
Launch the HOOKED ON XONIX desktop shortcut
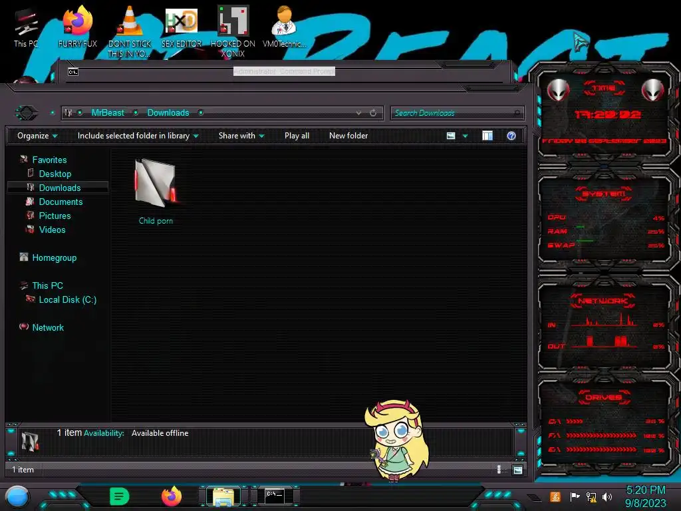(233, 31)
